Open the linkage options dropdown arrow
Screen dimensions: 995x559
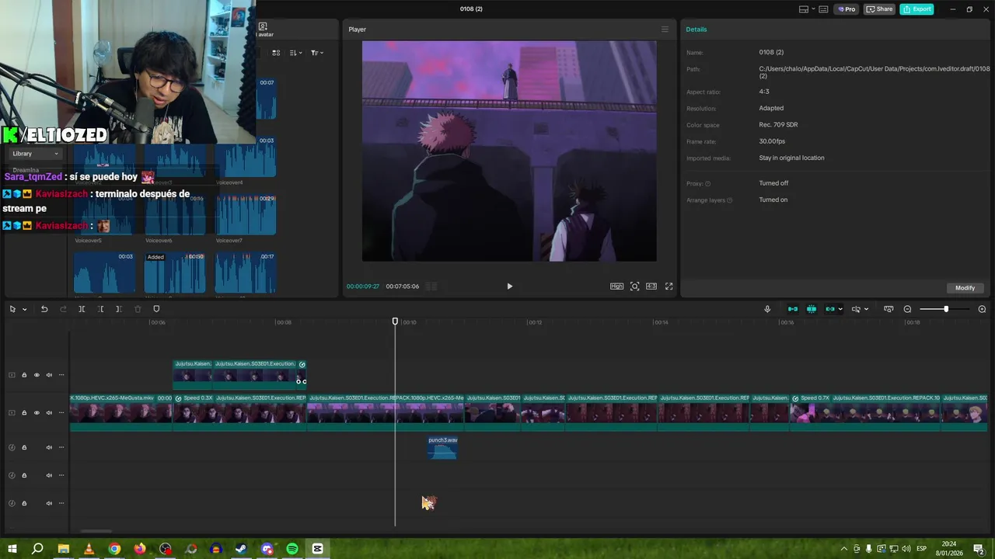coord(840,309)
